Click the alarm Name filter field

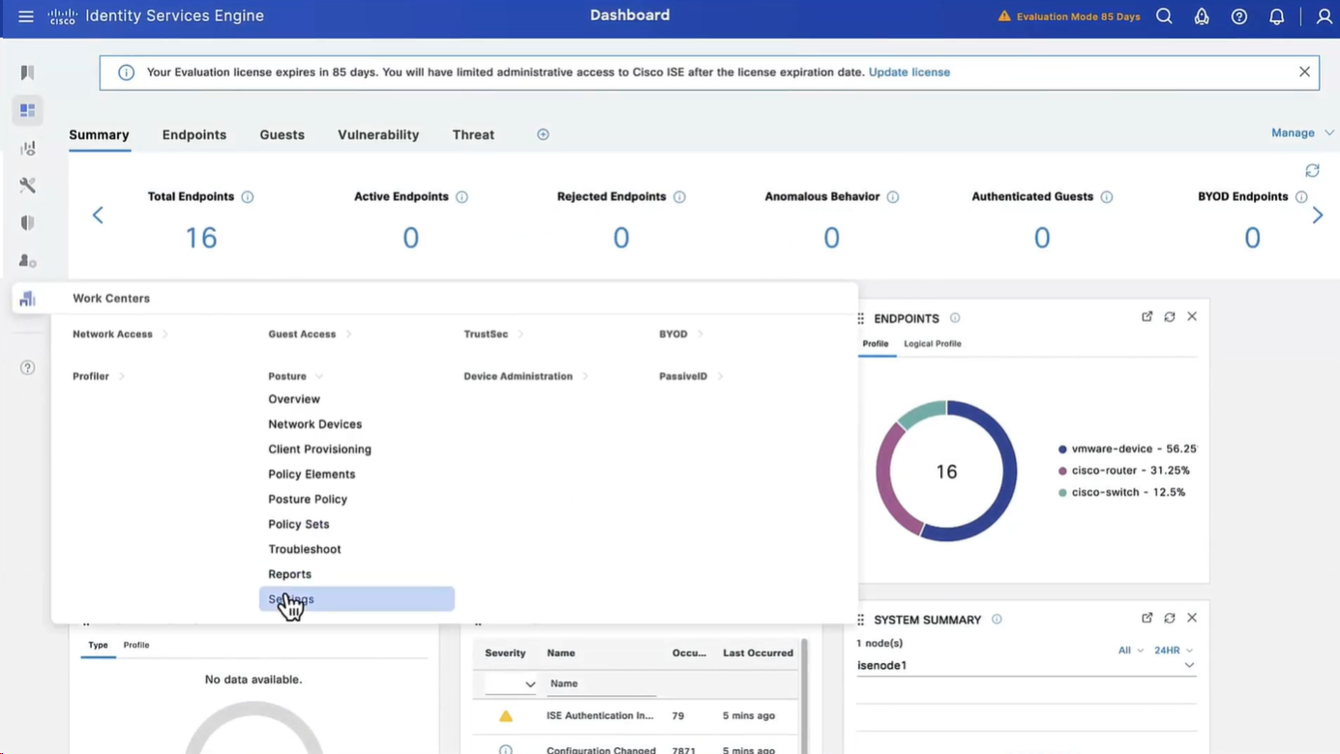[x=601, y=683]
